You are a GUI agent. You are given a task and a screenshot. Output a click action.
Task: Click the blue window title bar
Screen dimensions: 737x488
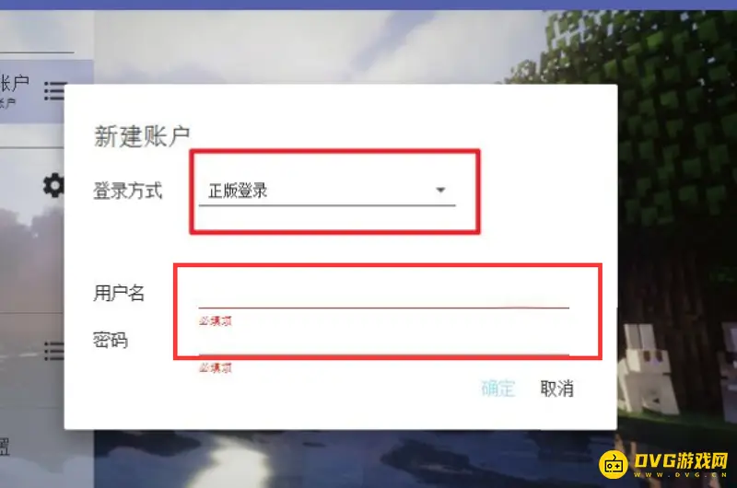click(x=368, y=5)
